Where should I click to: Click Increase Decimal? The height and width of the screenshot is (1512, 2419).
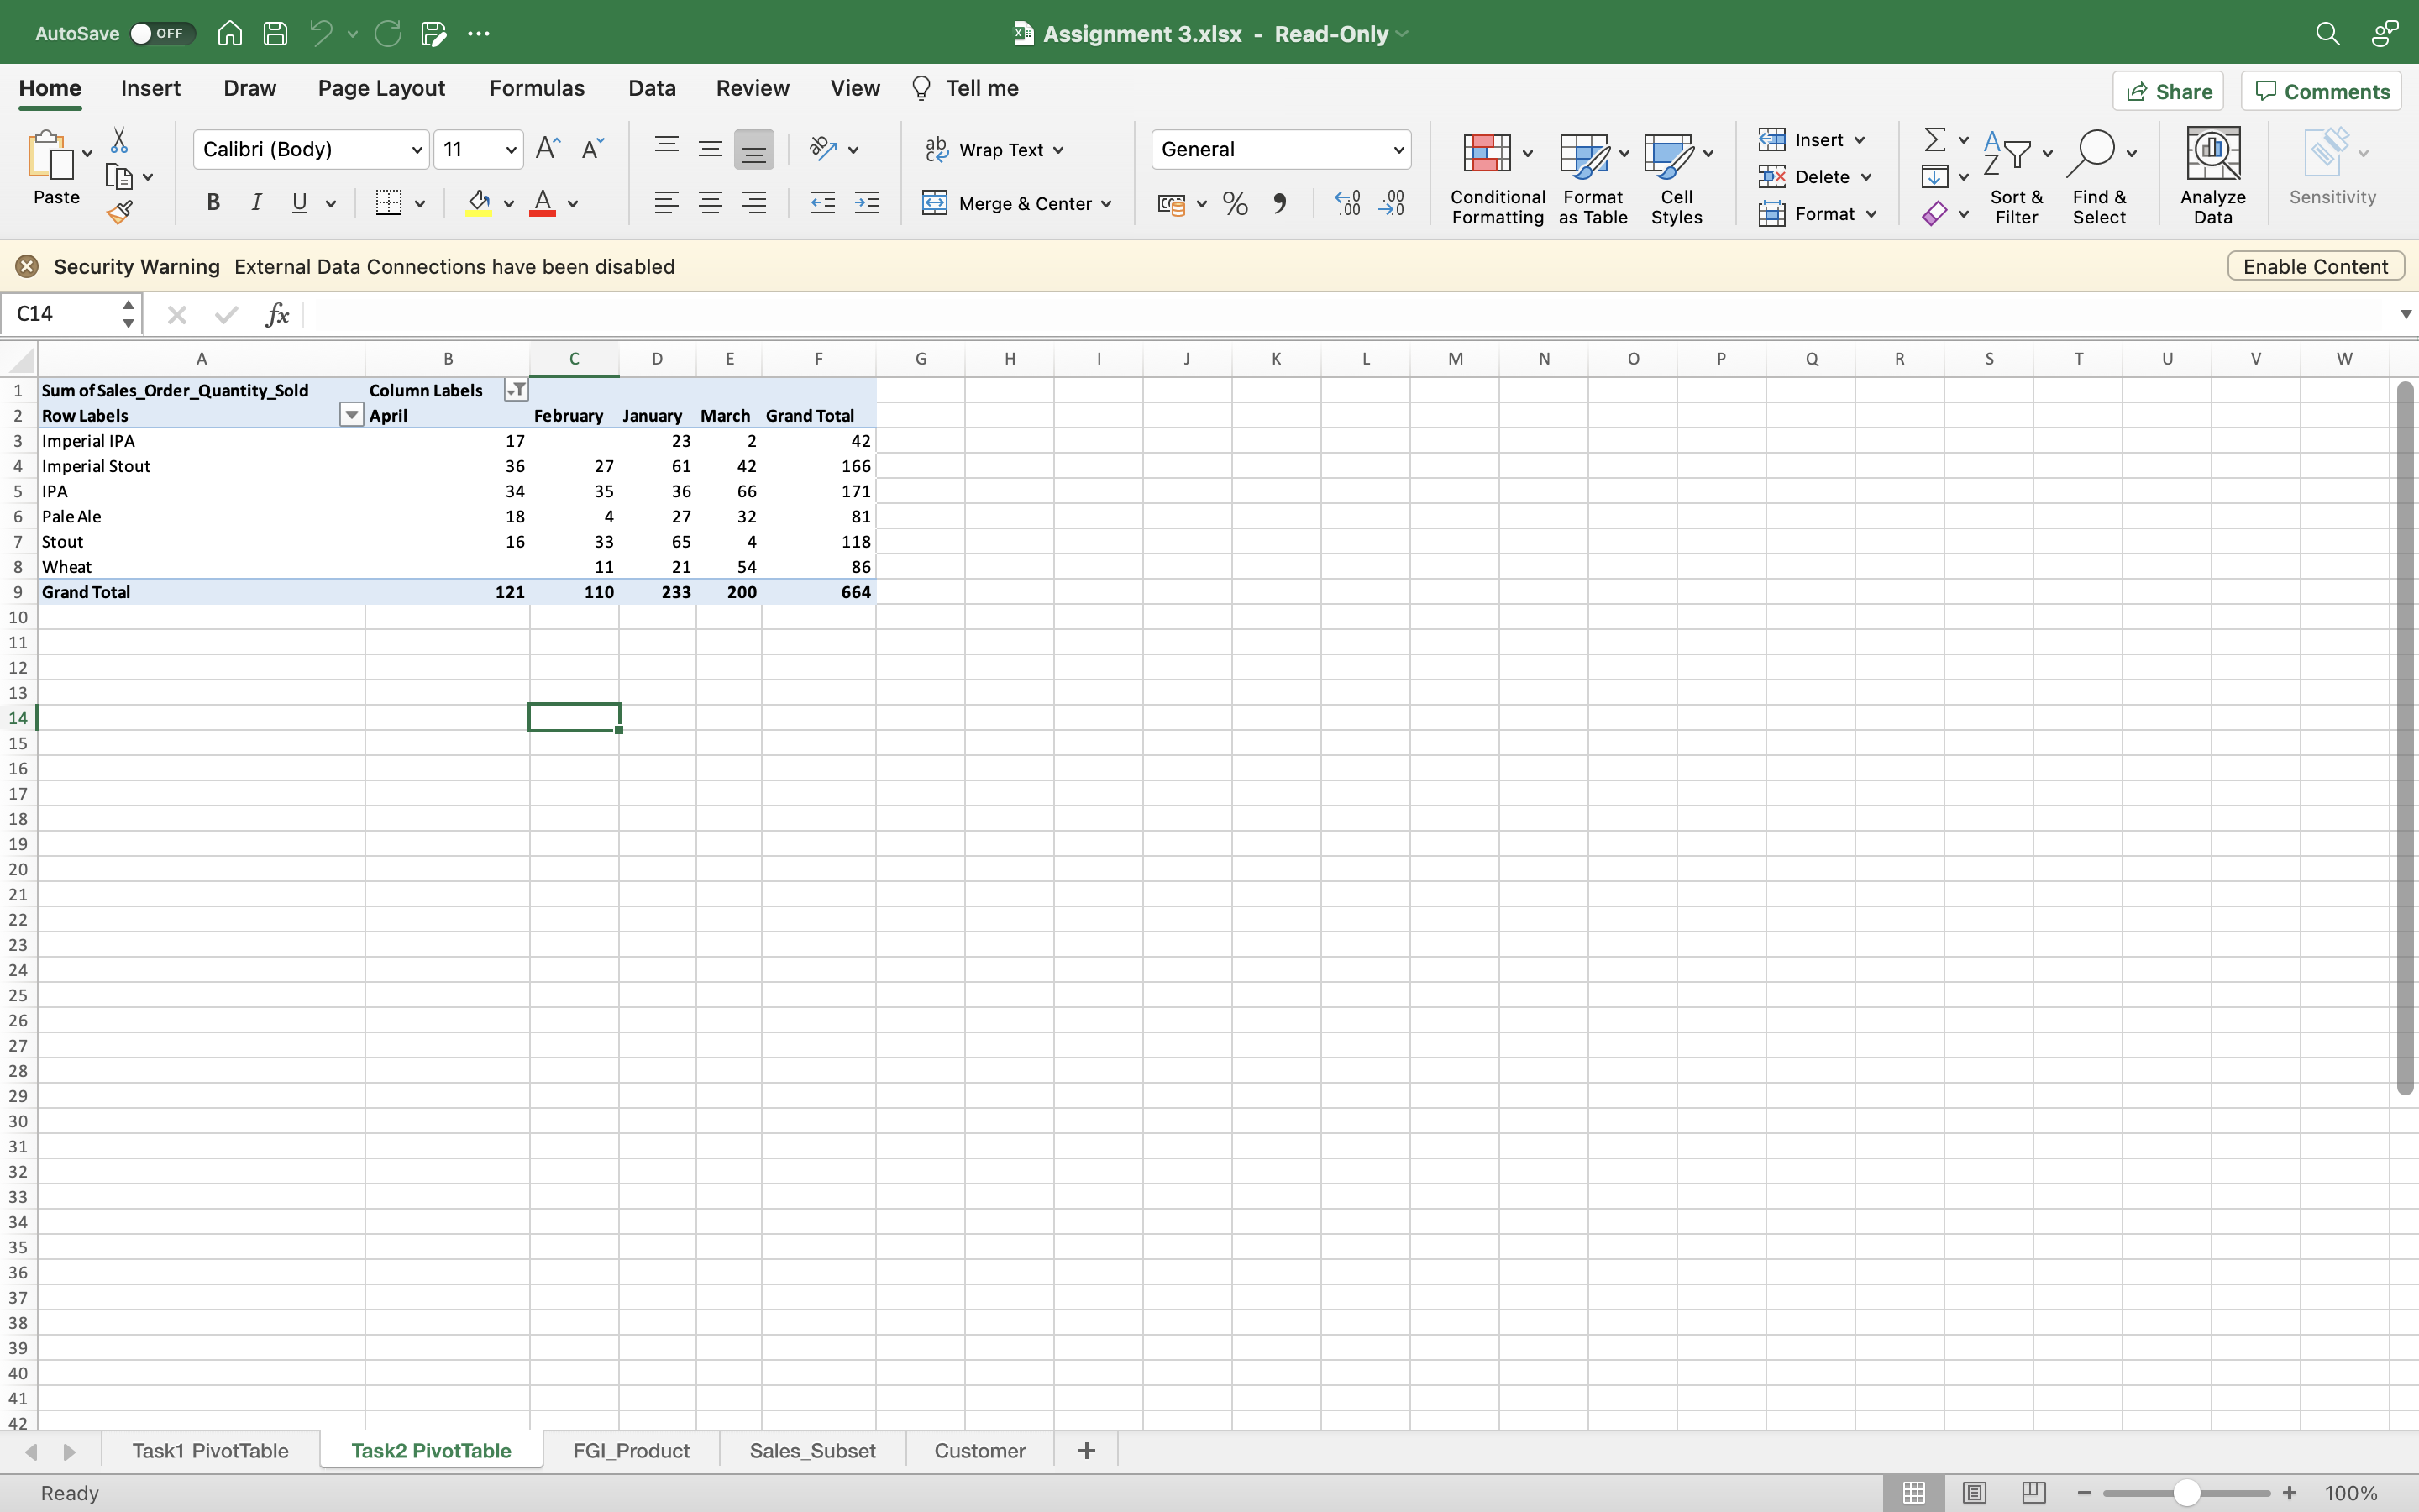(x=1347, y=203)
